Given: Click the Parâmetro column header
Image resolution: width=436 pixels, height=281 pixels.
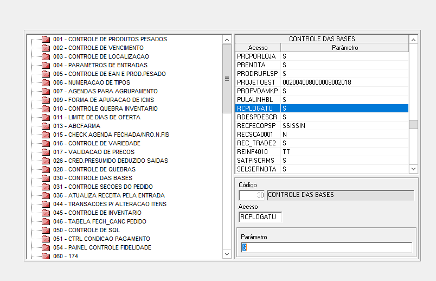Looking at the screenshot, I should pyautogui.click(x=345, y=48).
